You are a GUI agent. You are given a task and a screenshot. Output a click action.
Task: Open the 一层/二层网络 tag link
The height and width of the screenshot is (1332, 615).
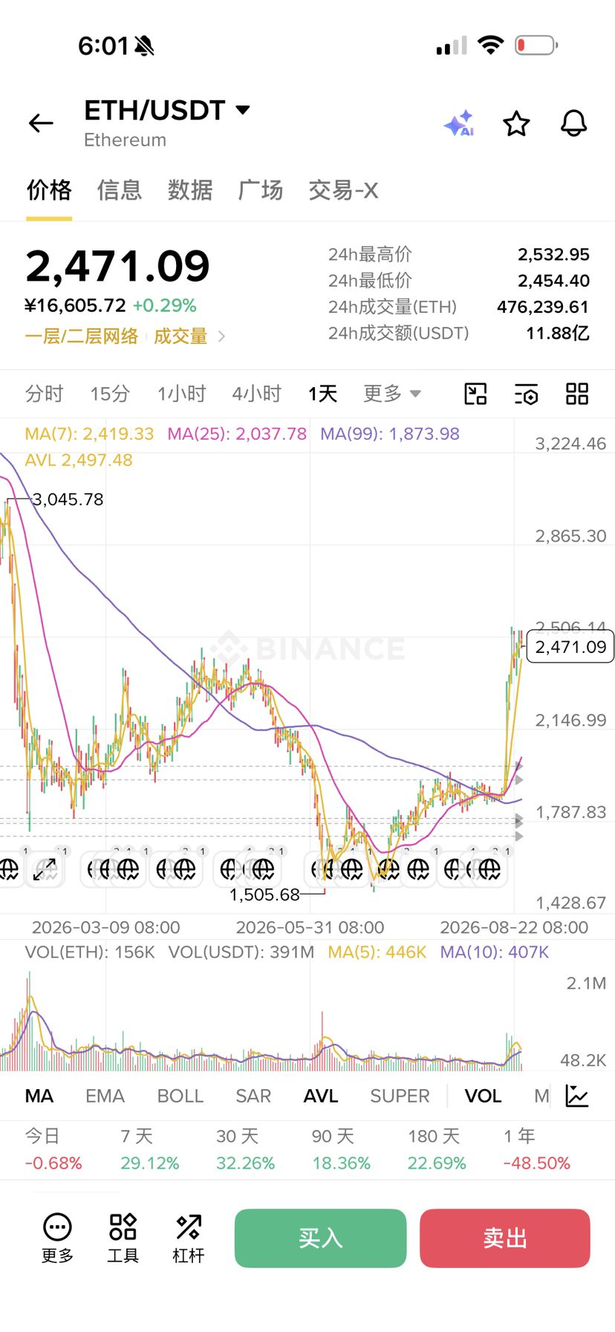(82, 337)
